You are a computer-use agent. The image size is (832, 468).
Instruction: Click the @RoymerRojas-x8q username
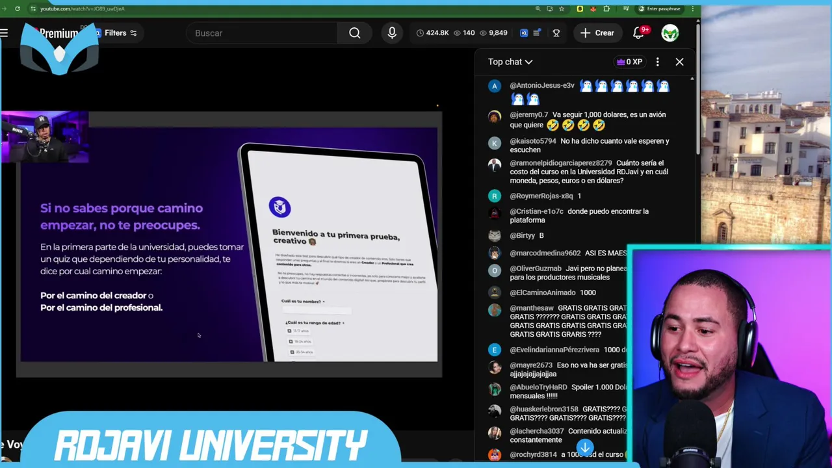pos(541,196)
